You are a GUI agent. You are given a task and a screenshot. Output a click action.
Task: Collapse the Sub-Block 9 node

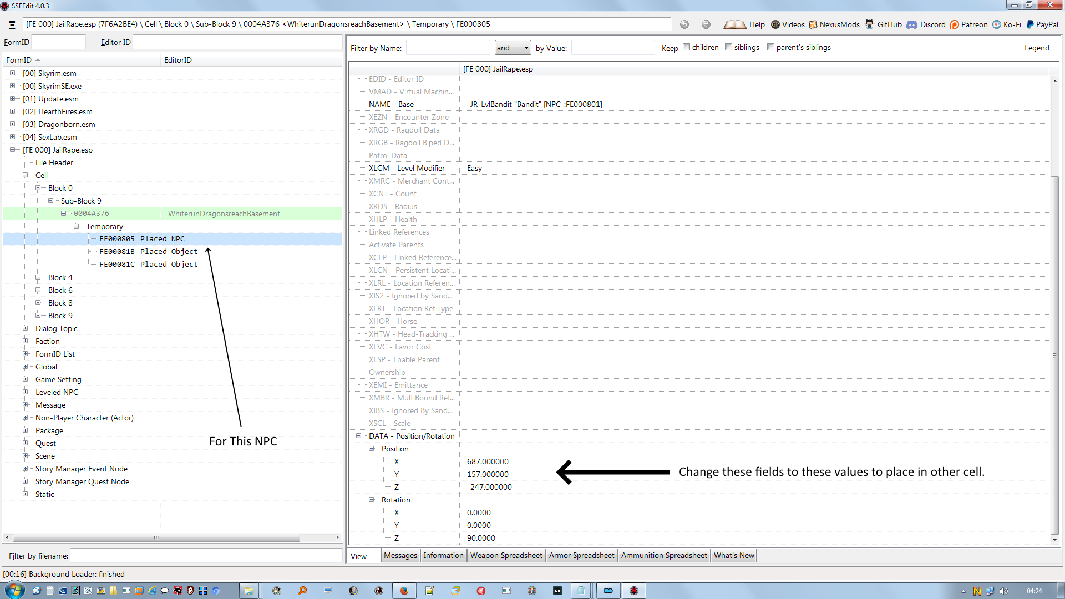(x=50, y=201)
